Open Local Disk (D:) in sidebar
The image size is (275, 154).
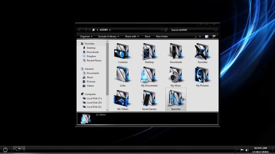pos(92,103)
